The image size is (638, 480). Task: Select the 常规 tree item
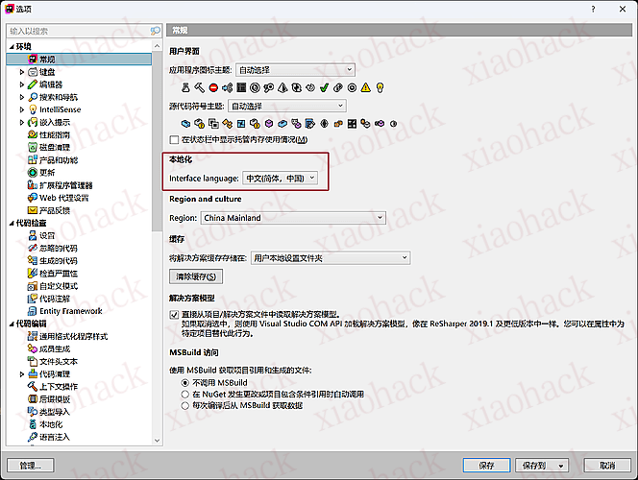79,60
